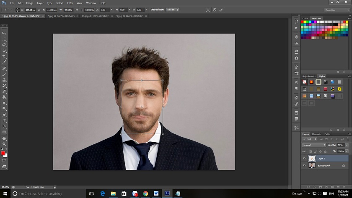Select the Hand tool
The height and width of the screenshot is (198, 352).
click(x=4, y=138)
